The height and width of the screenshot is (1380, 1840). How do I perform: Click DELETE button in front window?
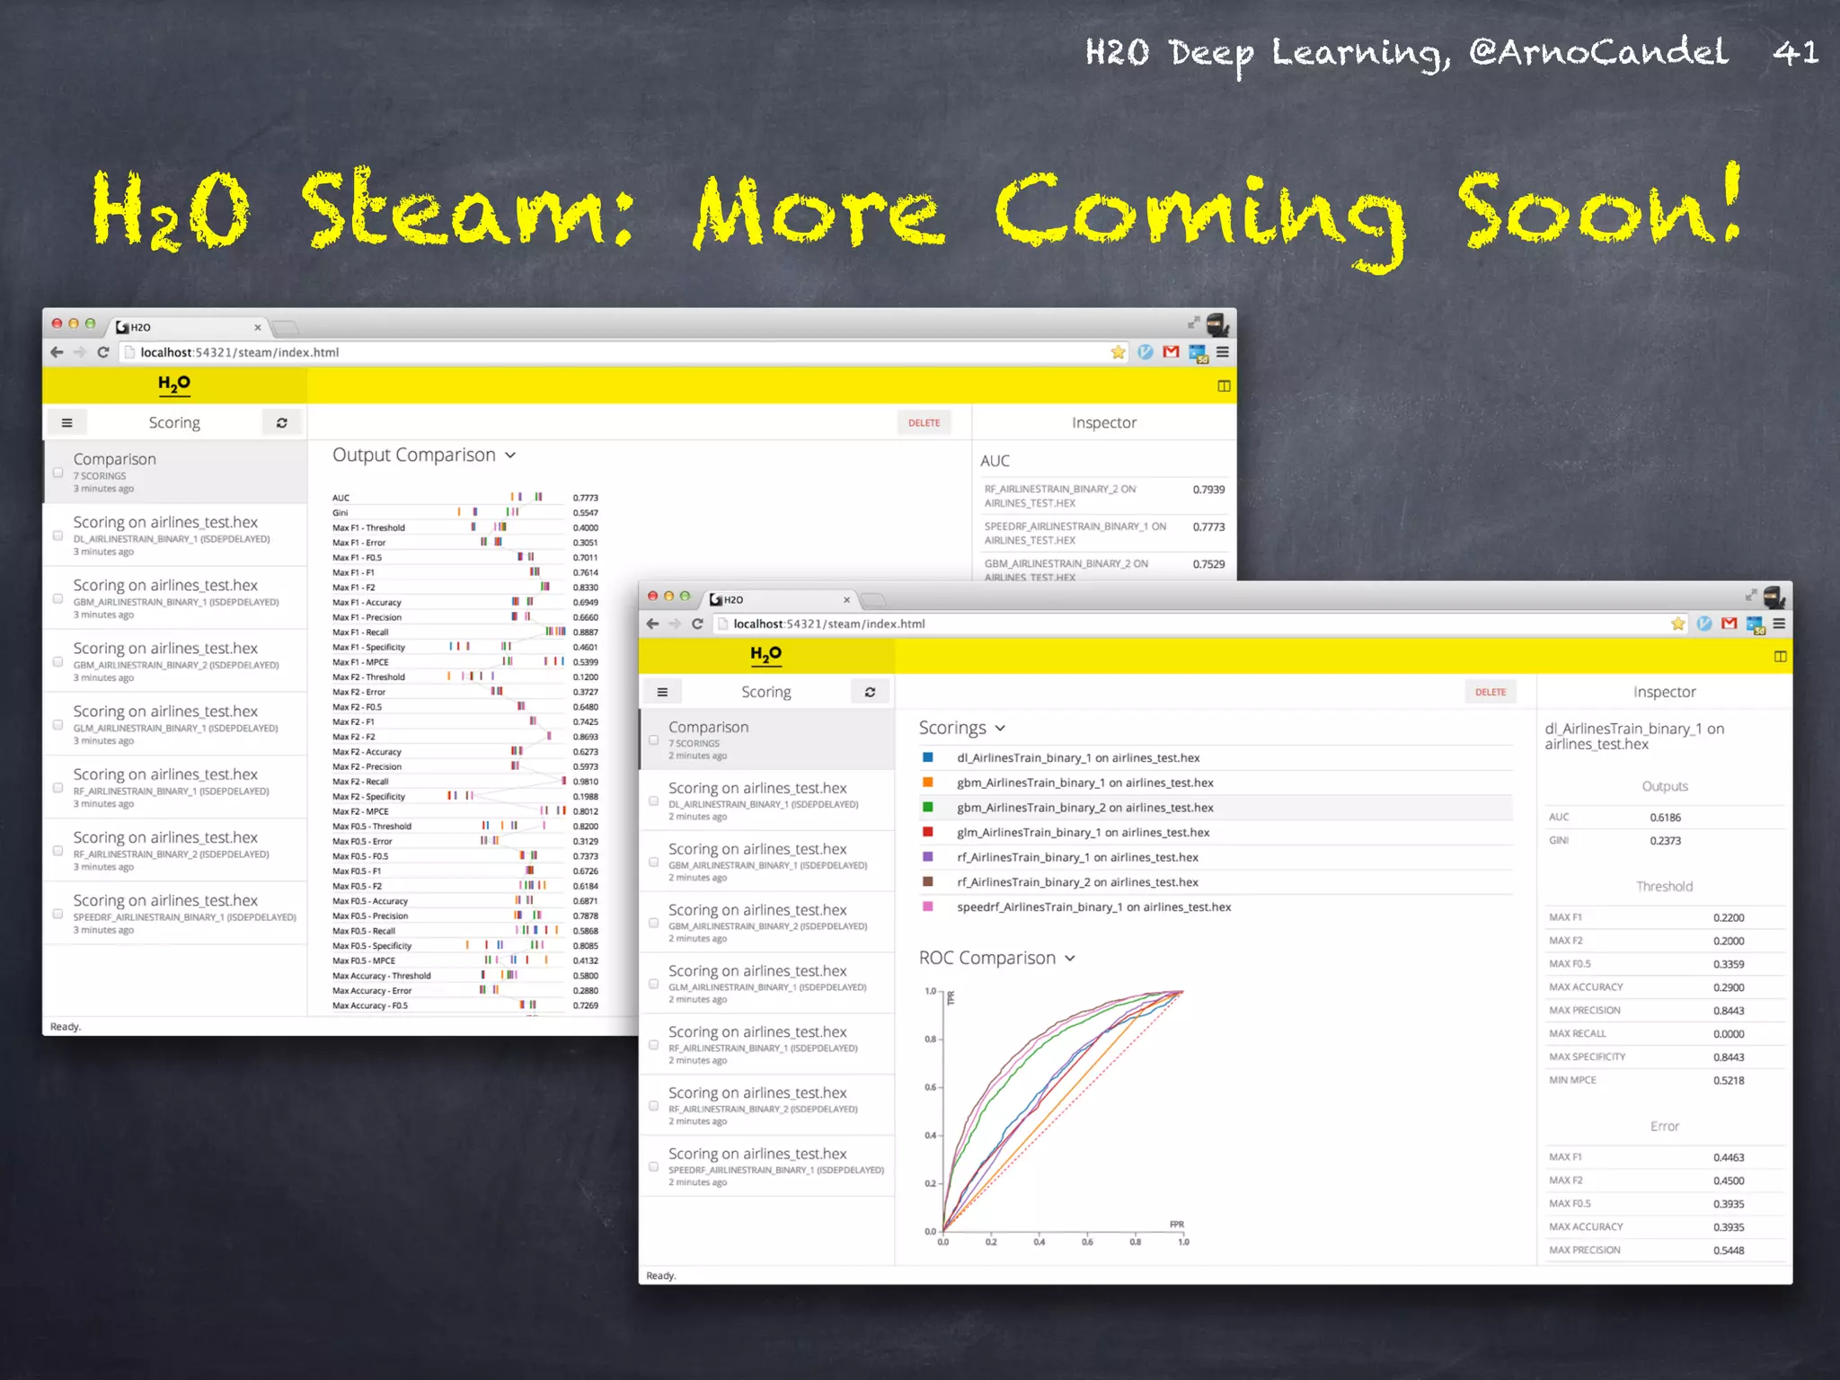tap(1491, 692)
